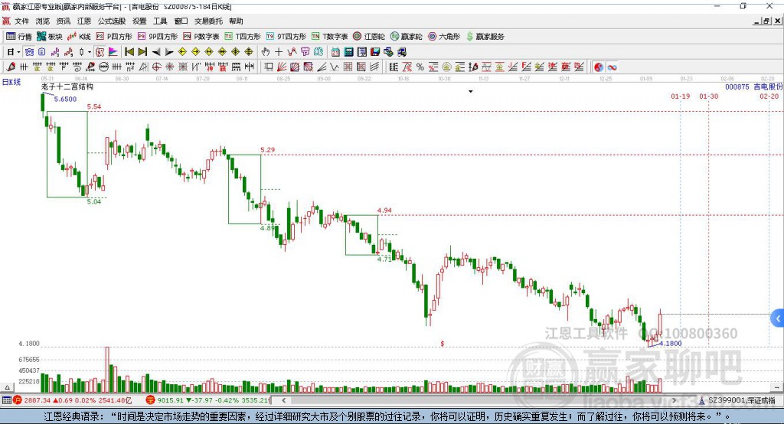Open the 文件 menu
The height and width of the screenshot is (424, 784).
[x=21, y=21]
